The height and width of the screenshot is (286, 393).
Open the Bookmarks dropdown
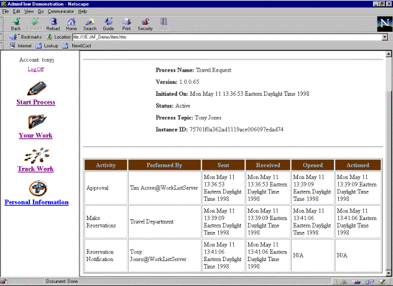point(26,37)
